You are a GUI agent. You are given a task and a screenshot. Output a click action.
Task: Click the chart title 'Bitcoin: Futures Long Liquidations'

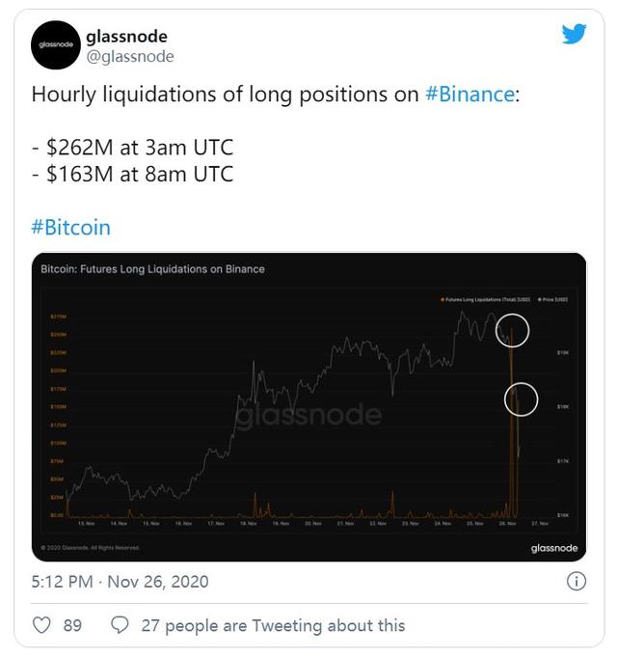tap(152, 269)
